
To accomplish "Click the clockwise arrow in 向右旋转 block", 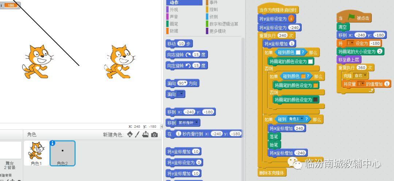I will tap(188, 55).
